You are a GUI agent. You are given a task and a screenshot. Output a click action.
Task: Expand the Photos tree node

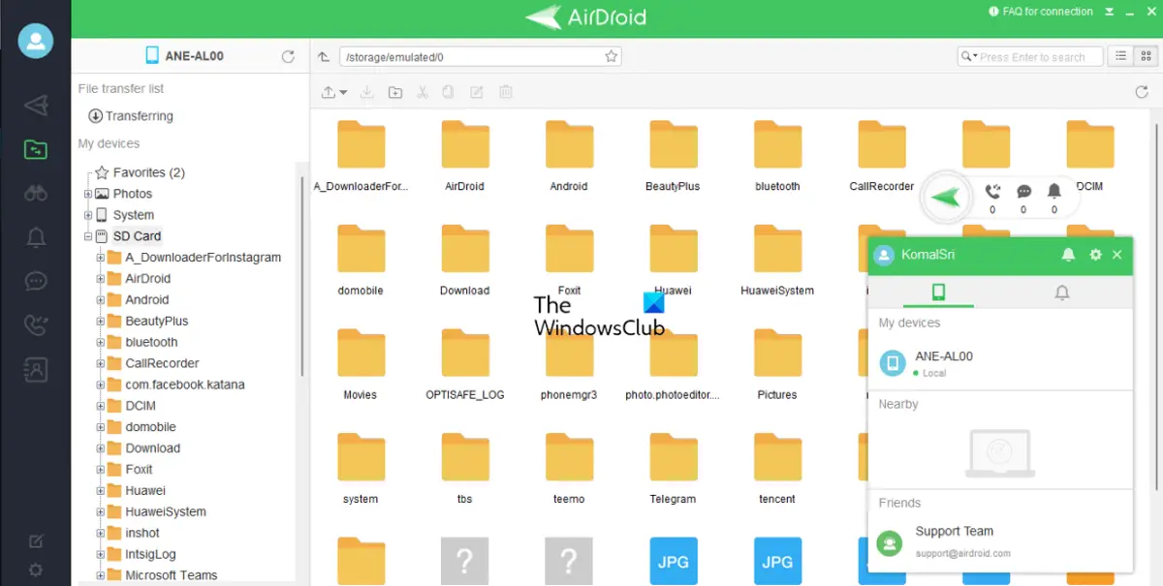tap(88, 194)
